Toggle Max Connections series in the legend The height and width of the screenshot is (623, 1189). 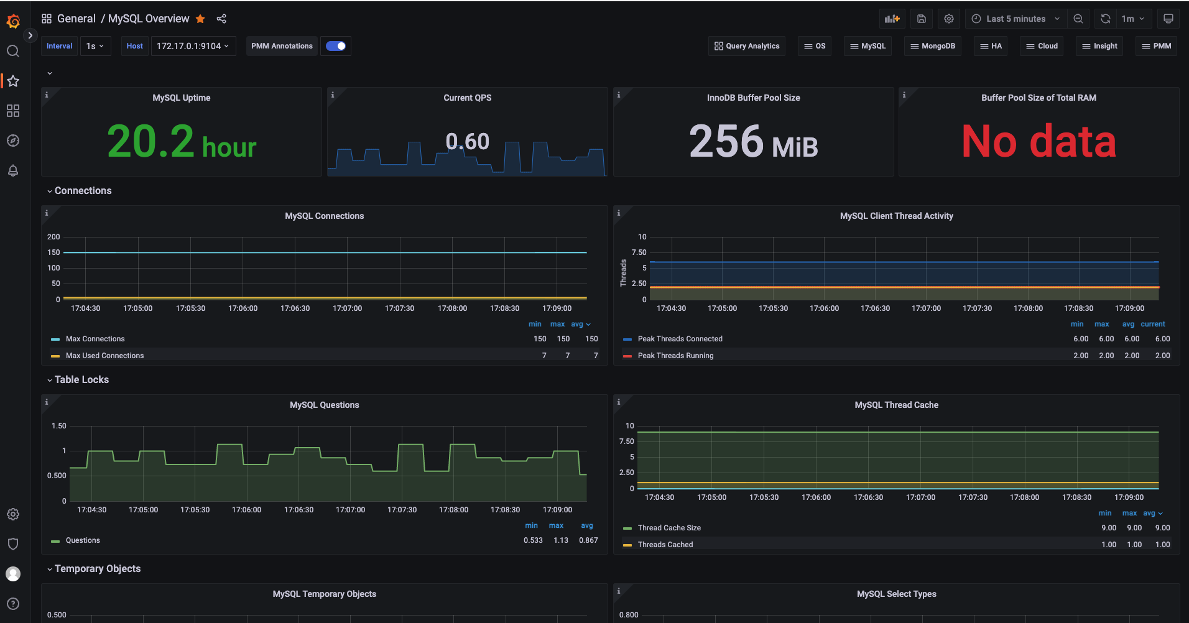[x=95, y=339]
